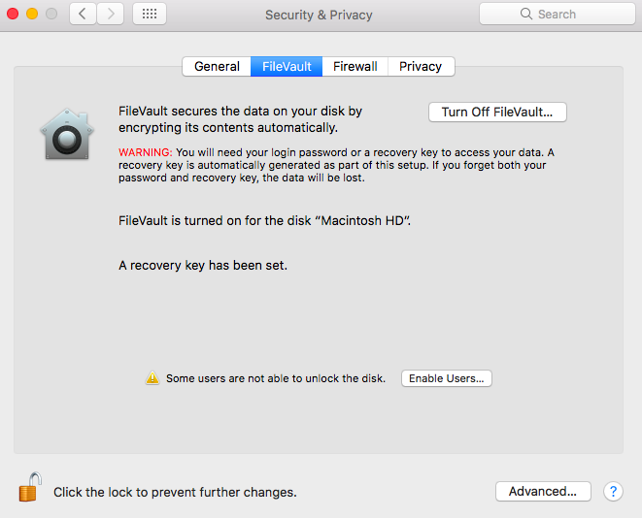Go forward with the right chevron button
Image resolution: width=642 pixels, height=518 pixels.
111,14
